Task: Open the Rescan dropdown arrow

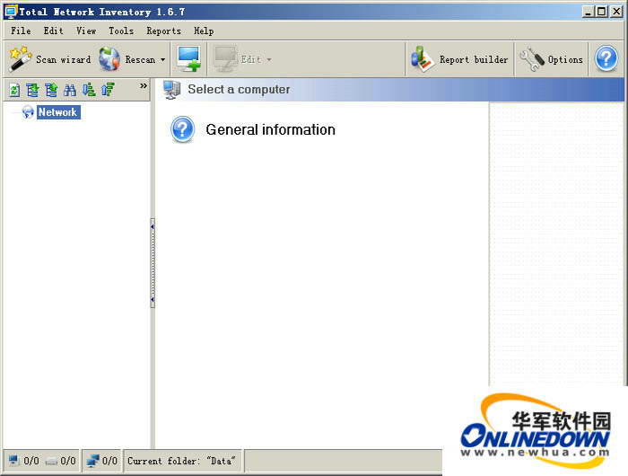Action: tap(163, 60)
